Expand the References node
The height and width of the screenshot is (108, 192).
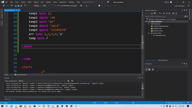pyautogui.click(x=149, y=24)
